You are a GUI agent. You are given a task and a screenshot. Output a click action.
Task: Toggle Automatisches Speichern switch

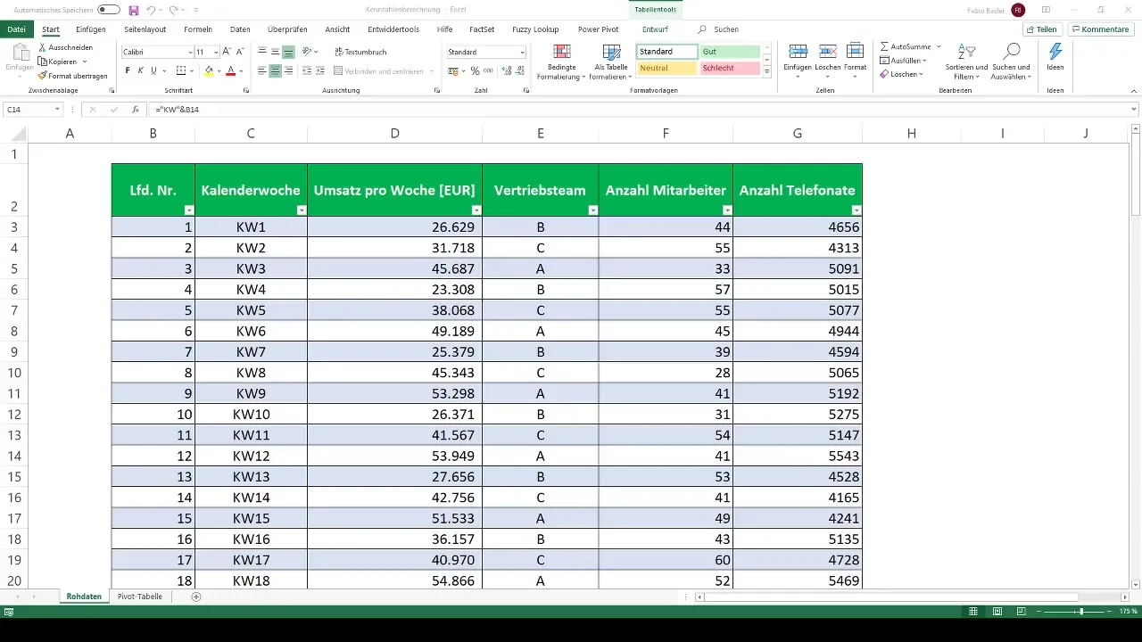click(109, 10)
